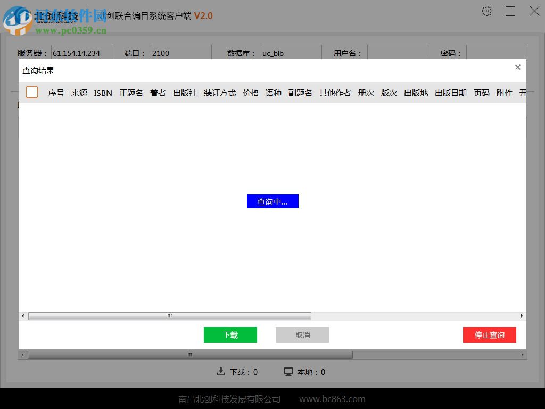545x409 pixels.
Task: Click the 取消 cancel button
Action: (302, 334)
